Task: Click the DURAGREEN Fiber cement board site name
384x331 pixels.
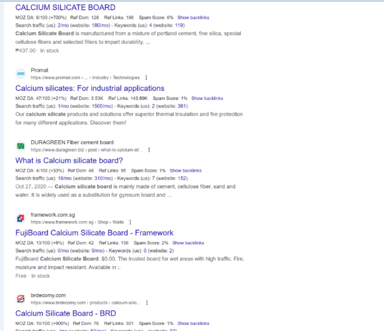Action: (72, 142)
